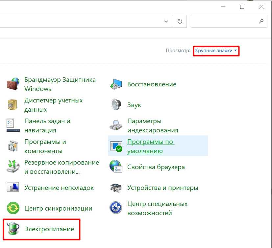Click the Default Programs checkmark icon
The image size is (272, 248).
[116, 146]
